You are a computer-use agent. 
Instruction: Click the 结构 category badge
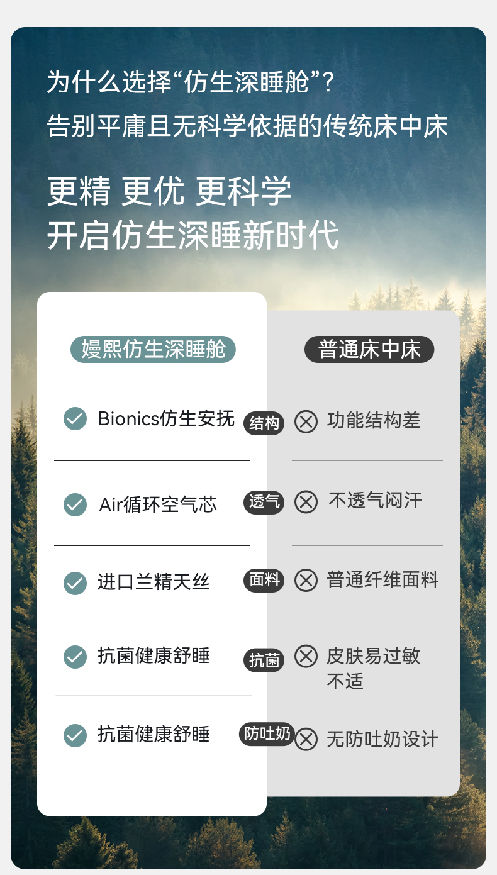264,423
